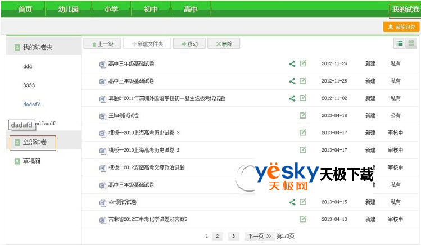The width and height of the screenshot is (421, 245).
Task: Open the ddd folder
Action: [x=28, y=66]
